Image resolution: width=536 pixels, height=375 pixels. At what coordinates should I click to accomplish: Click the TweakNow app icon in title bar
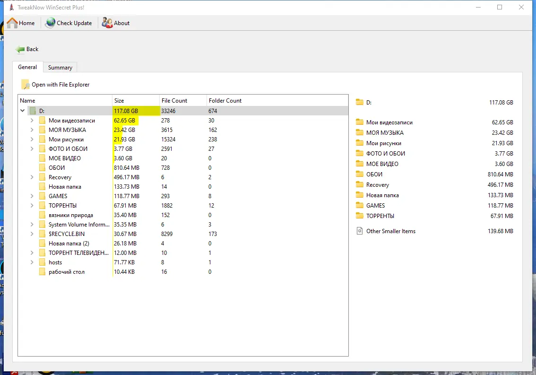11,7
